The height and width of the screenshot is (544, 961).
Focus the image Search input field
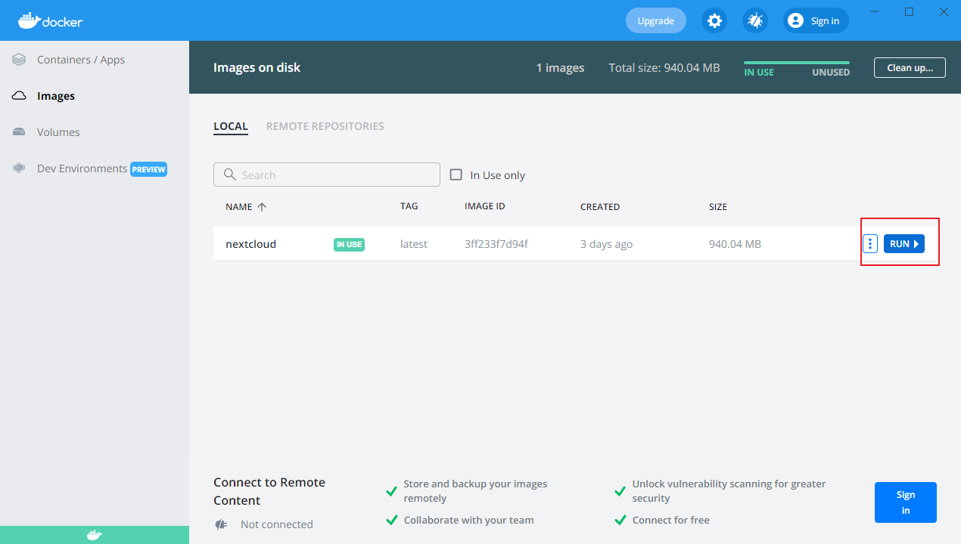327,175
